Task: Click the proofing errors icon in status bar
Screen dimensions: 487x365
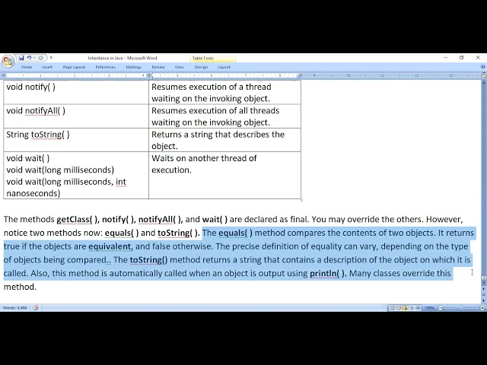Action: (36, 308)
